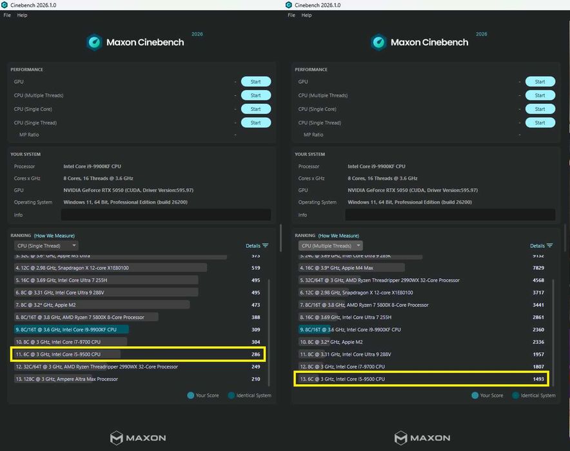Select the Ryzen 7 5800X row scoring 3441

tap(423, 305)
